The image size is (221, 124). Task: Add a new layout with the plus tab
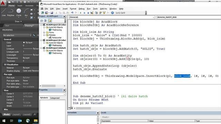tap(35, 114)
